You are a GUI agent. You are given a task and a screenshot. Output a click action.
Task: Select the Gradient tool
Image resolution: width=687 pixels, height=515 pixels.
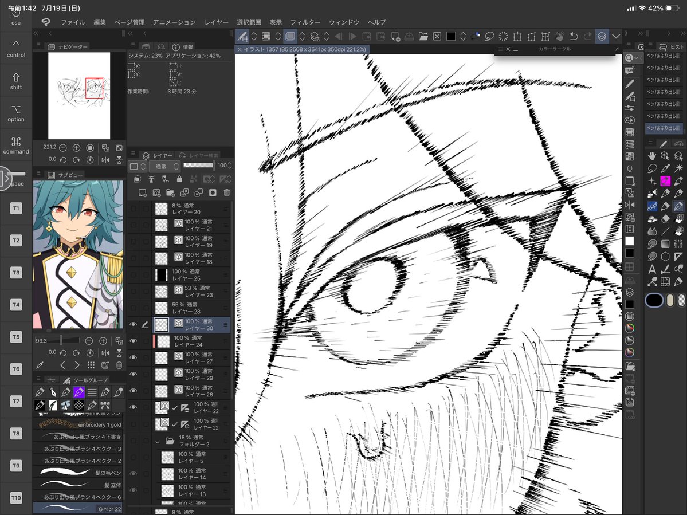[x=665, y=244]
